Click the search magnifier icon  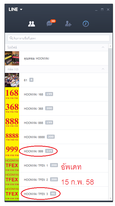click(x=11, y=38)
